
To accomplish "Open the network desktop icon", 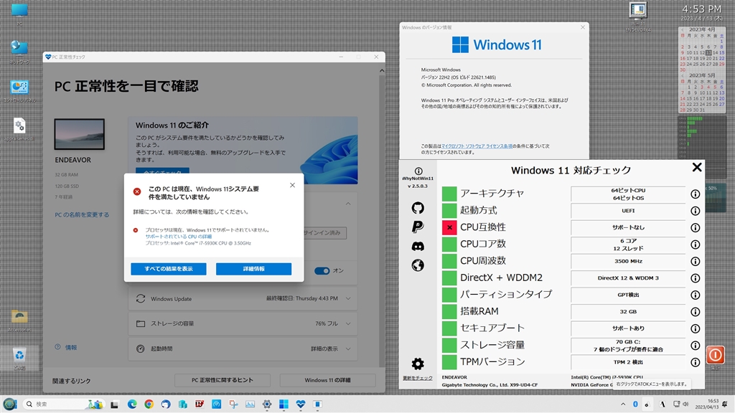I will tap(19, 52).
